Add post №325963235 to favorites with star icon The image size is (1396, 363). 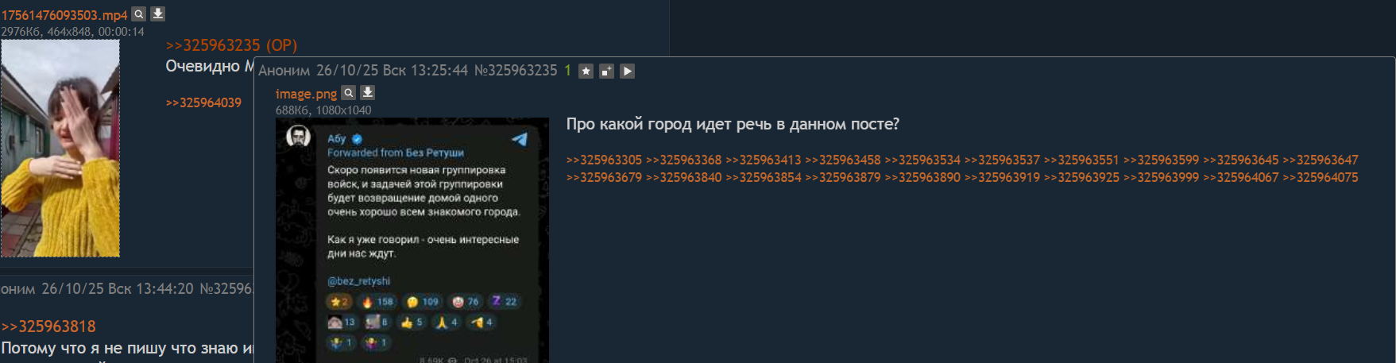586,71
